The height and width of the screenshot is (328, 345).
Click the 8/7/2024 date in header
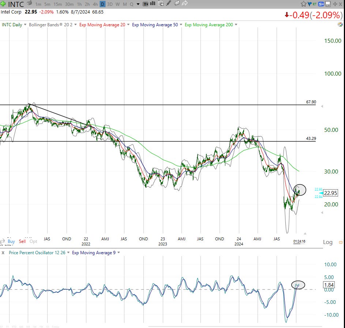[80, 12]
